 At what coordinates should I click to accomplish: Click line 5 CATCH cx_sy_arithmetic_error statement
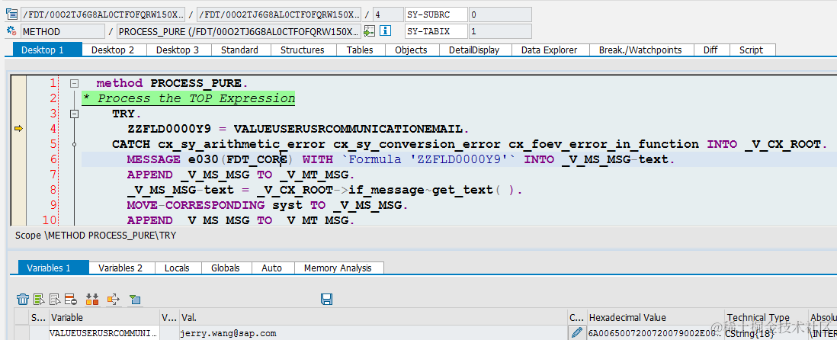click(470, 144)
